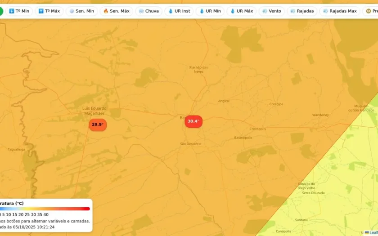Select the partially visible pressure layer button
Screen dimensions: 378x236
pos(371,11)
